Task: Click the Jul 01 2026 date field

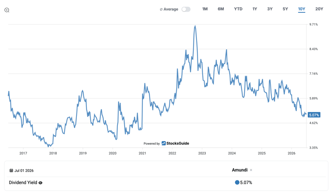Action: click(x=21, y=170)
